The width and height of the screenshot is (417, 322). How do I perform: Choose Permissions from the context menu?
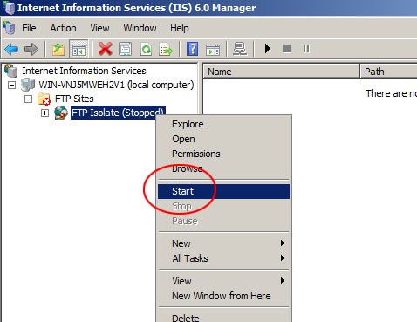224,154
